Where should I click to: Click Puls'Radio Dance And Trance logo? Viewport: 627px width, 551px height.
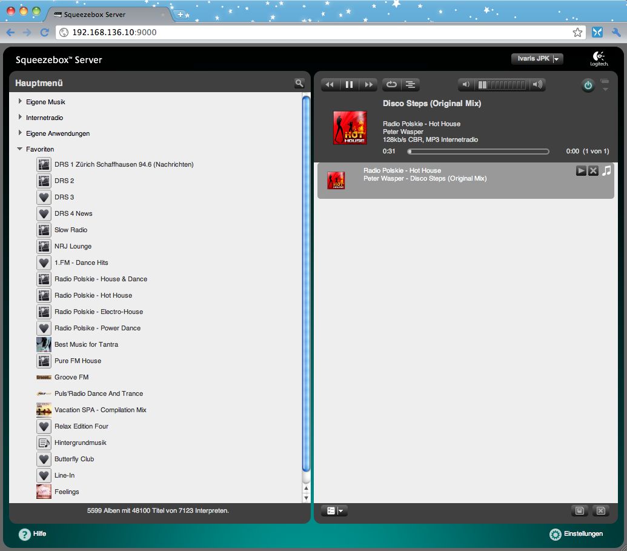pos(44,394)
